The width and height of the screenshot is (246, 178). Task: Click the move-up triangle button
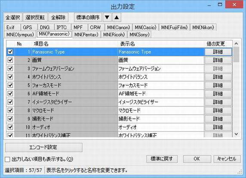(117, 17)
